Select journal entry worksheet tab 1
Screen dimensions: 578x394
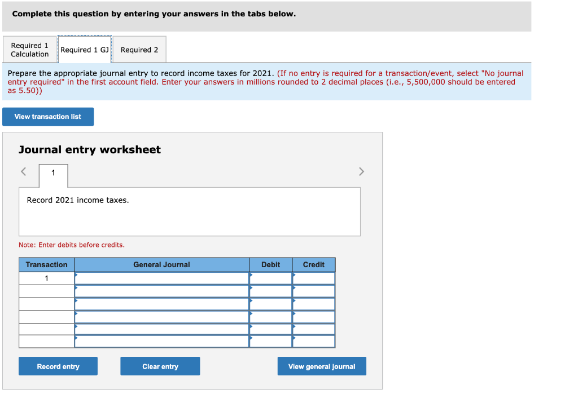tap(54, 176)
